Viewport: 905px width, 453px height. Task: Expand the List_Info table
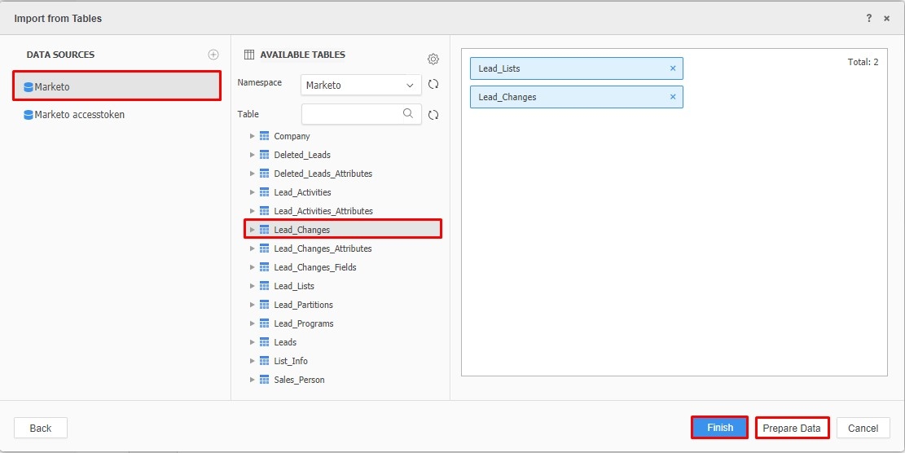coord(253,361)
